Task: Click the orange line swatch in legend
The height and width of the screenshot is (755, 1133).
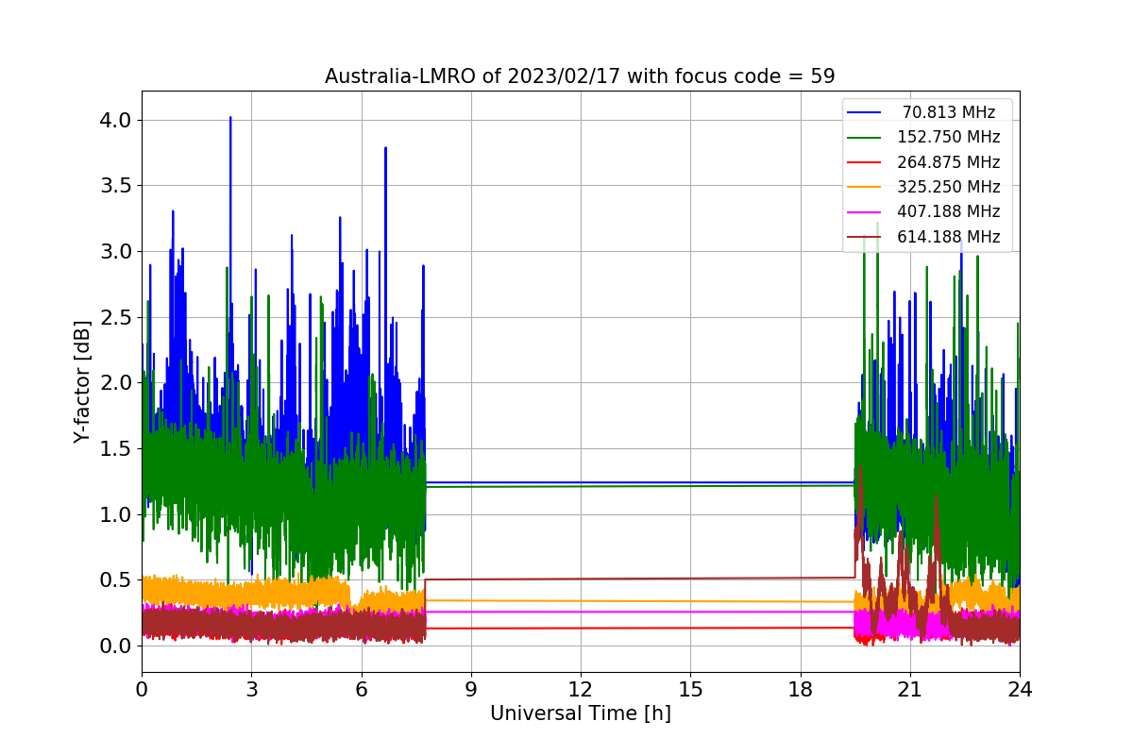Action: 865,187
